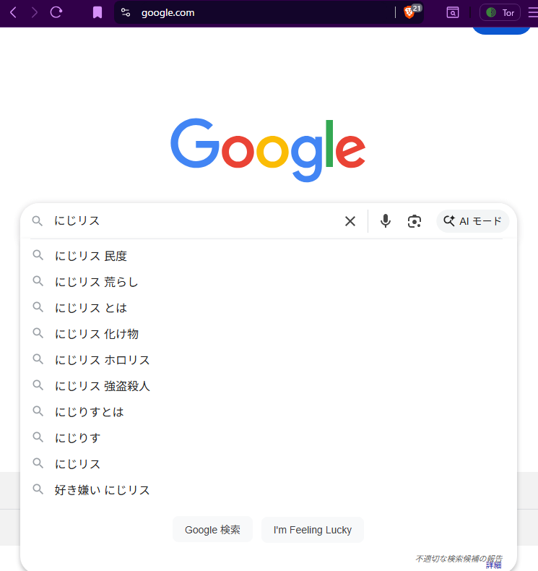Open Google Lens image search

click(x=414, y=221)
